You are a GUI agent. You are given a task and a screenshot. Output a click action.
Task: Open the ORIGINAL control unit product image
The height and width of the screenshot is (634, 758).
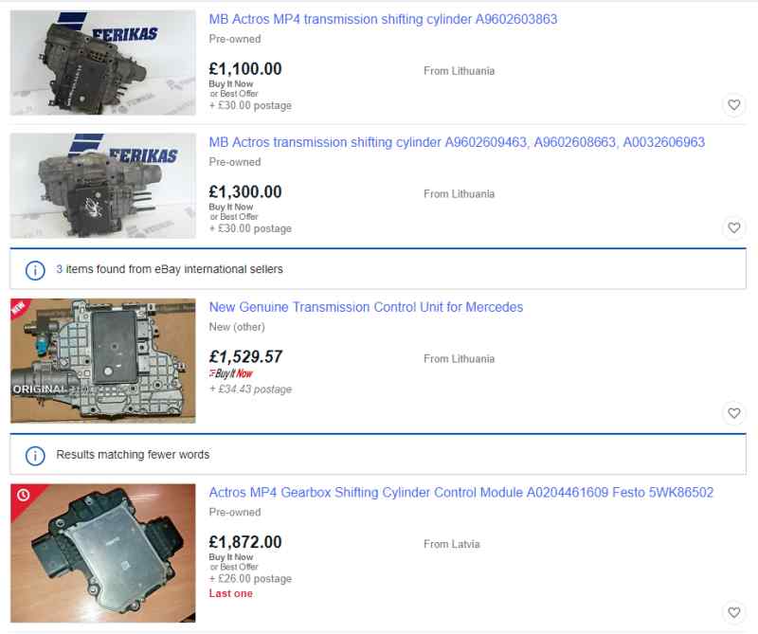coord(103,361)
